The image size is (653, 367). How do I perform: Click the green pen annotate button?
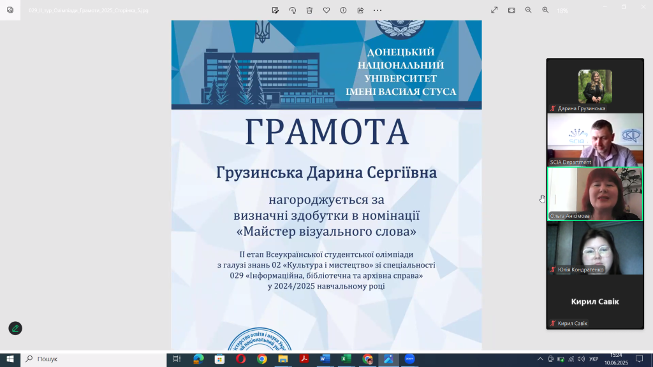click(15, 328)
